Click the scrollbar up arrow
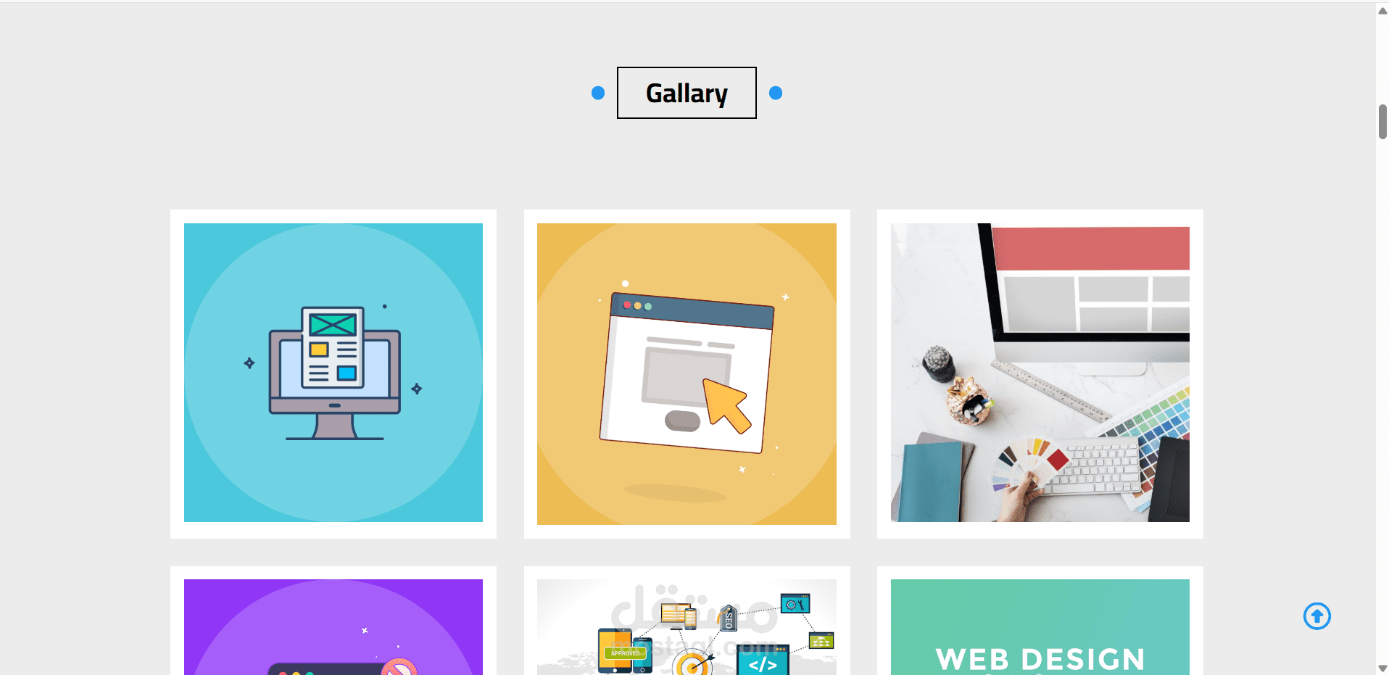This screenshot has width=1389, height=675. coord(1382,11)
